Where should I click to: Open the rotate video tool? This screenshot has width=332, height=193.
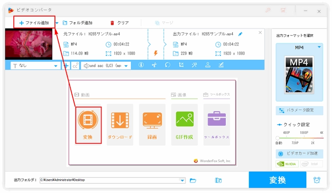tap(167, 65)
